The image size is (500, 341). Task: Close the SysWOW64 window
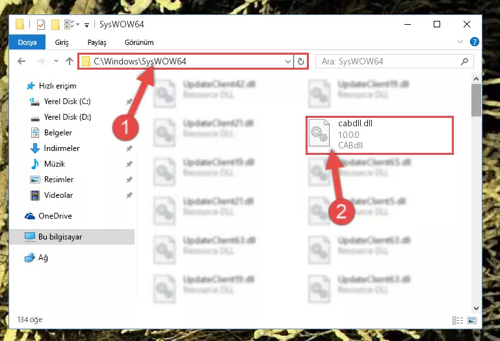click(467, 24)
